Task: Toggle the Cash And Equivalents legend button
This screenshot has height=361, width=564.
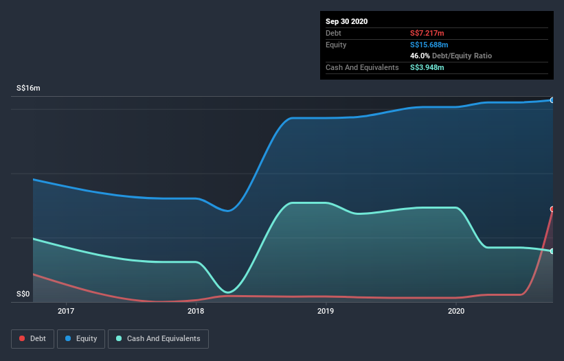Action: [x=158, y=339]
